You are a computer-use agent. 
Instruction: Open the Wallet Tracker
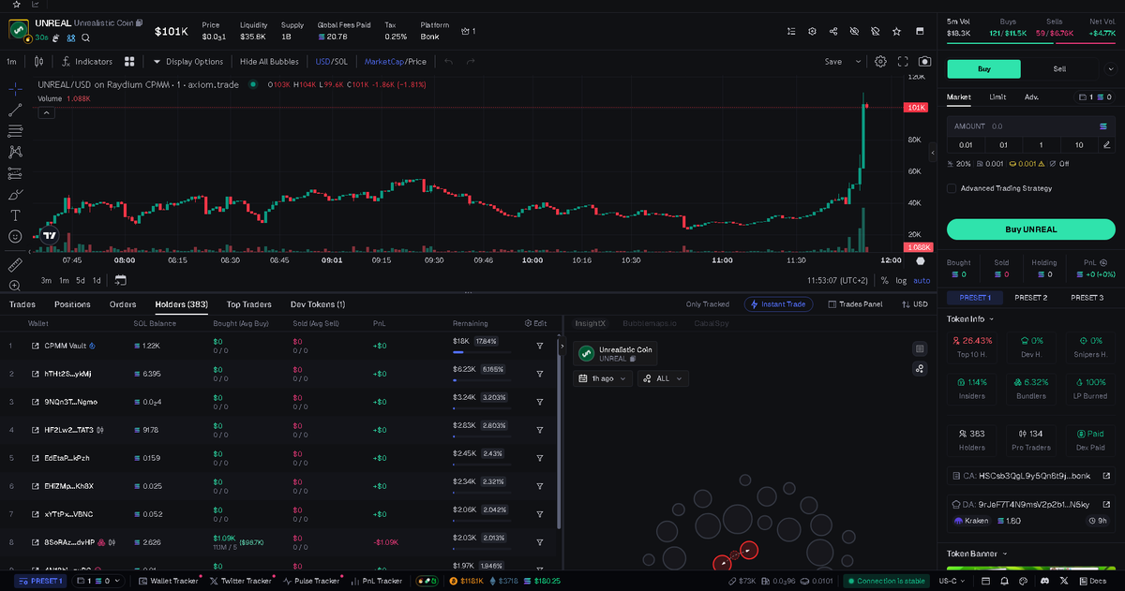[x=169, y=581]
